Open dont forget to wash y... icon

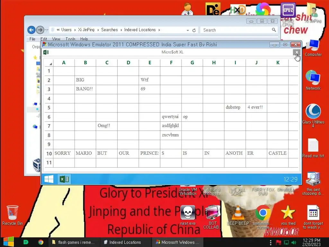313,217
